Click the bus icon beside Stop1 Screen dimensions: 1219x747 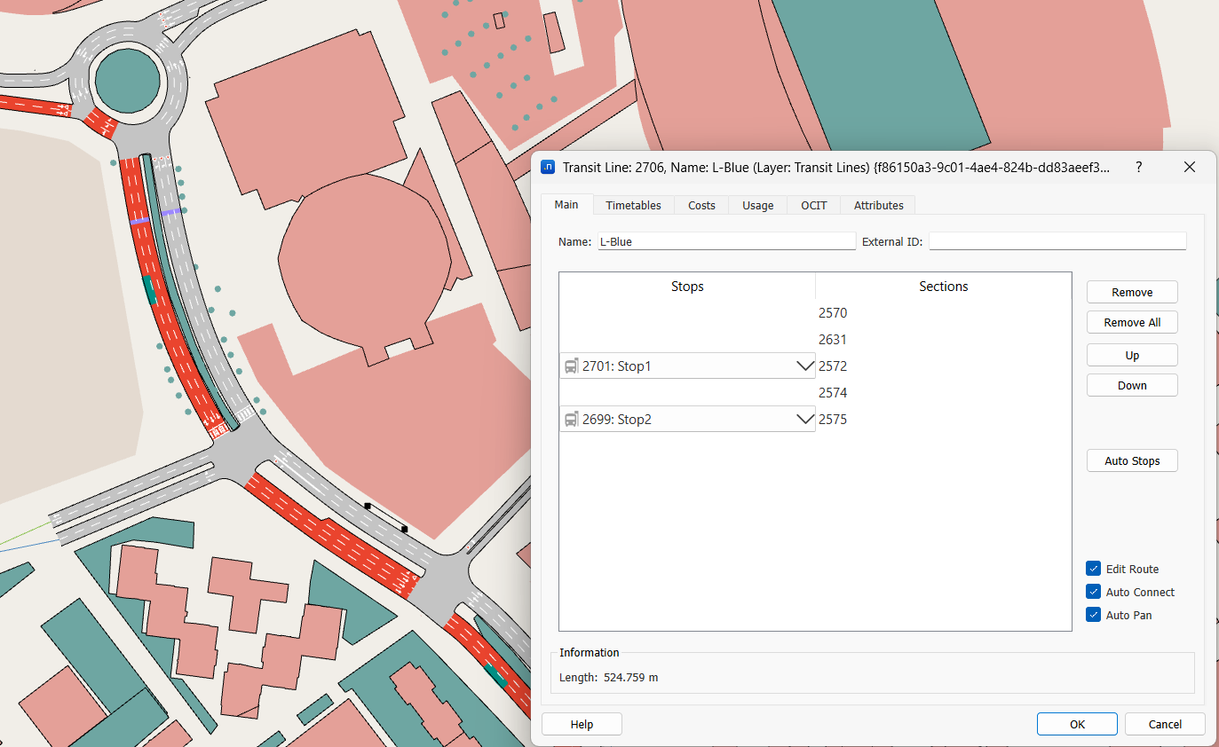pos(572,366)
